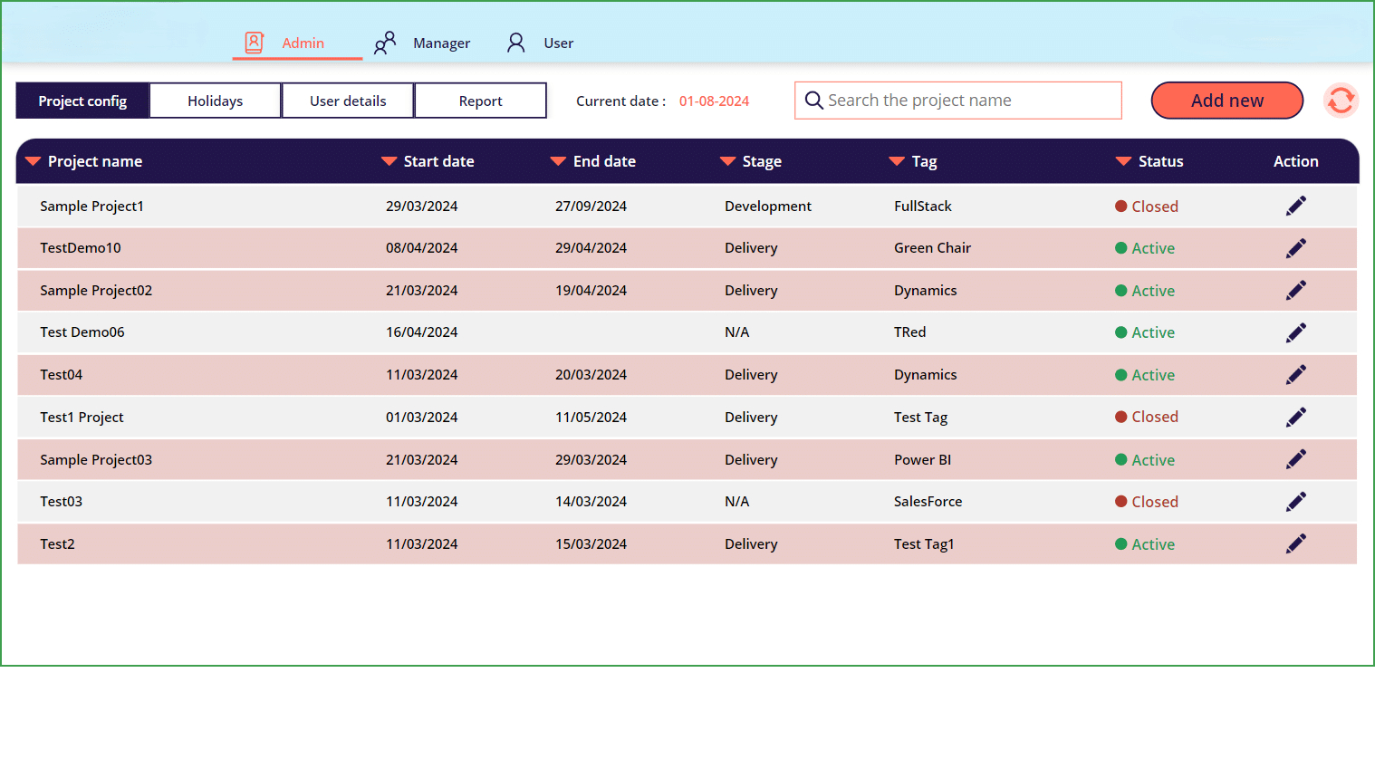Click the Admin profile icon
1375x769 pixels.
(254, 42)
